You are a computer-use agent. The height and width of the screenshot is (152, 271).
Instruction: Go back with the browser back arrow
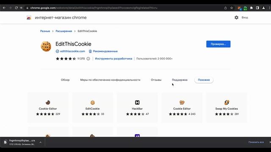click(4, 8)
